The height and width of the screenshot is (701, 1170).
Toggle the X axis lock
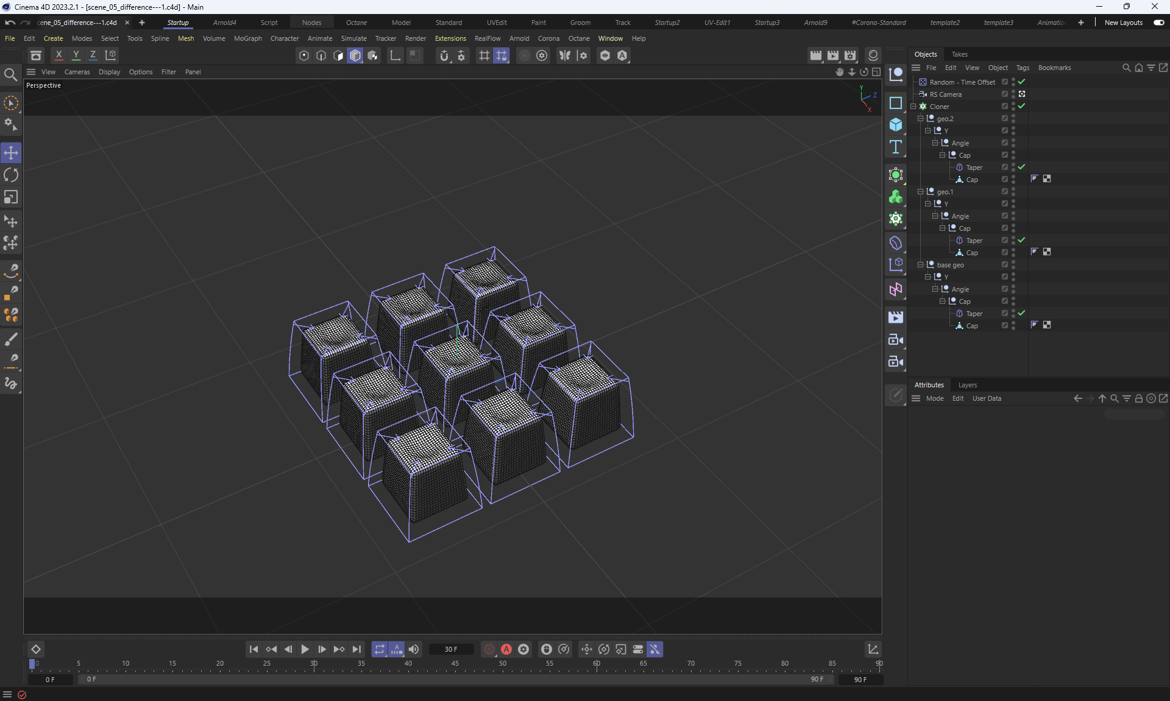58,55
